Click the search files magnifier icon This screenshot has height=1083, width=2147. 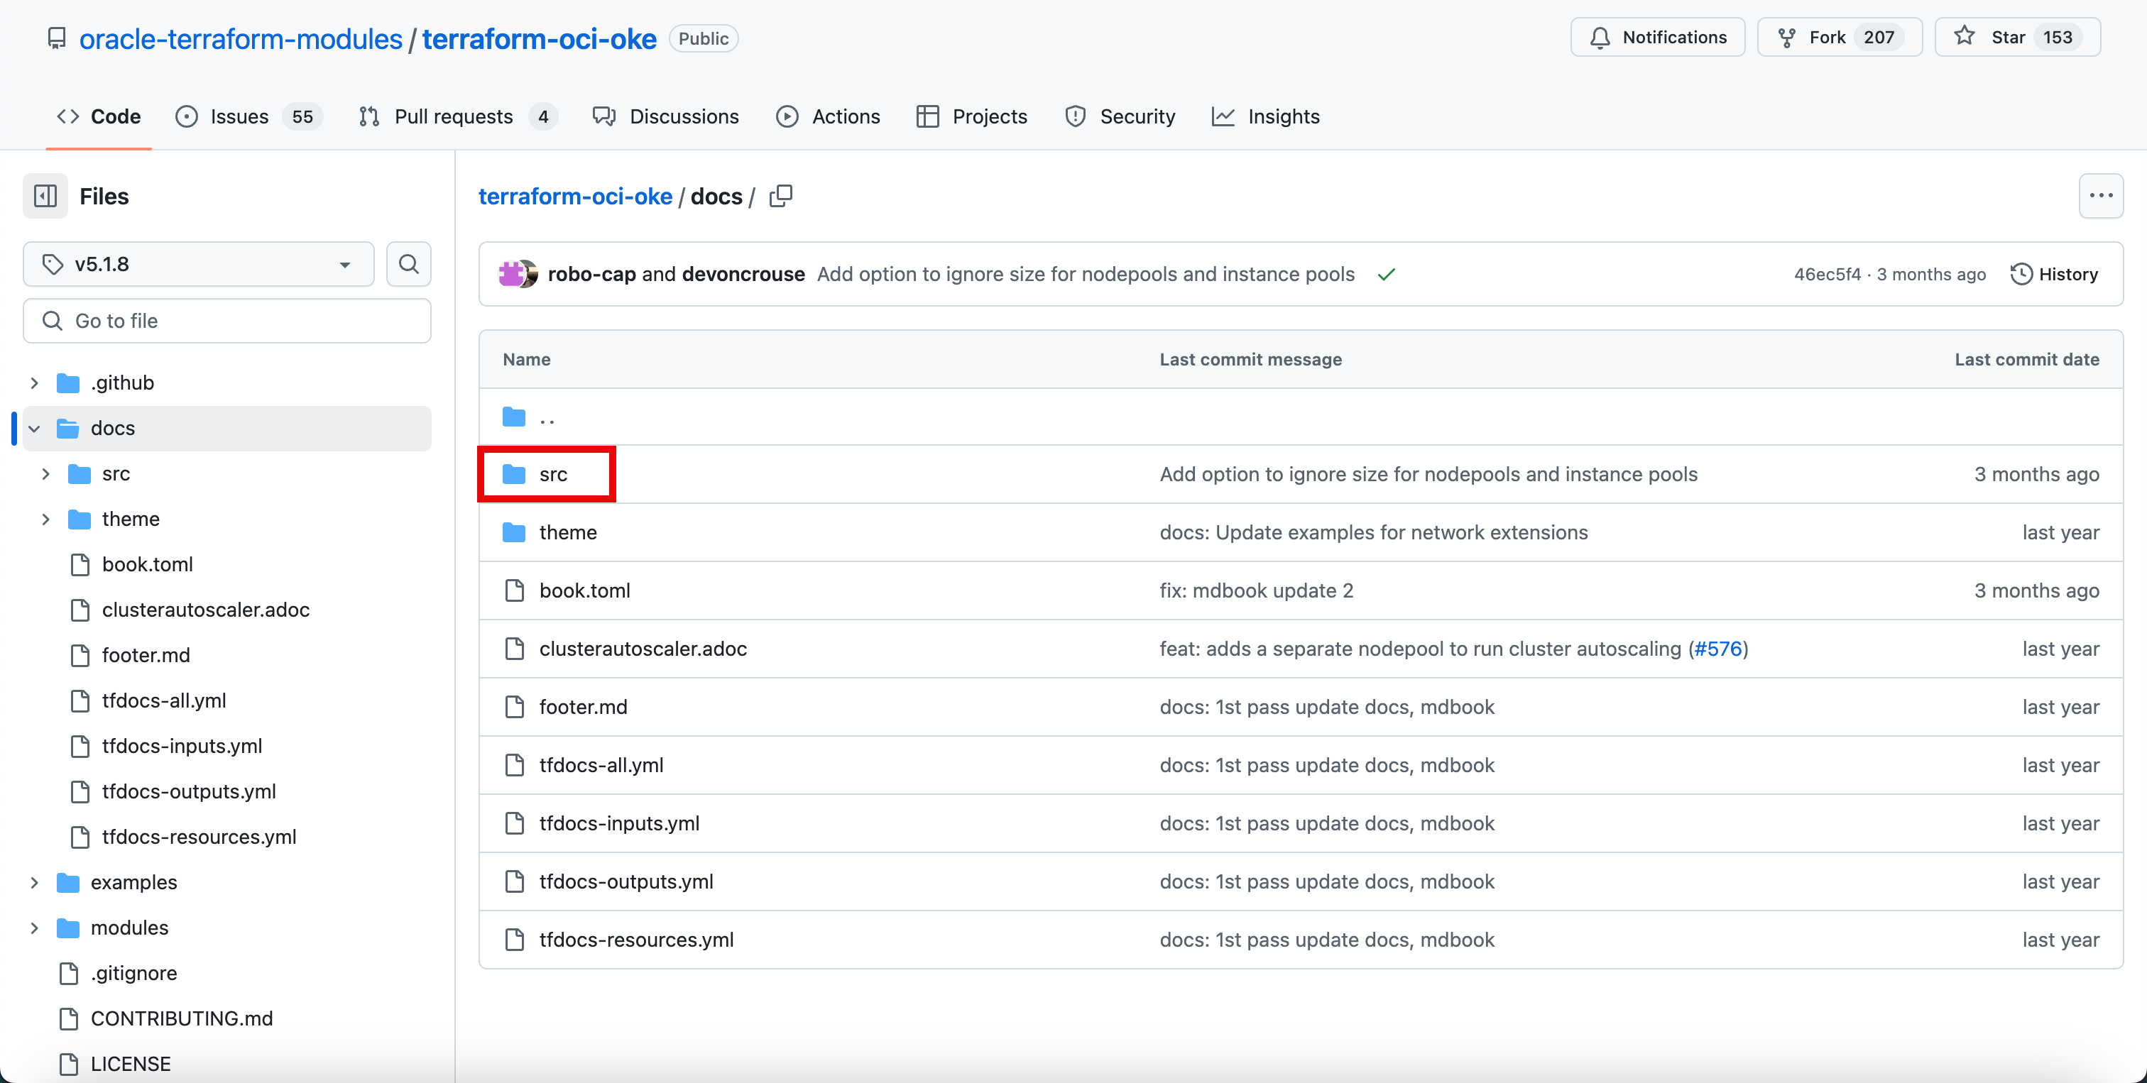click(408, 264)
